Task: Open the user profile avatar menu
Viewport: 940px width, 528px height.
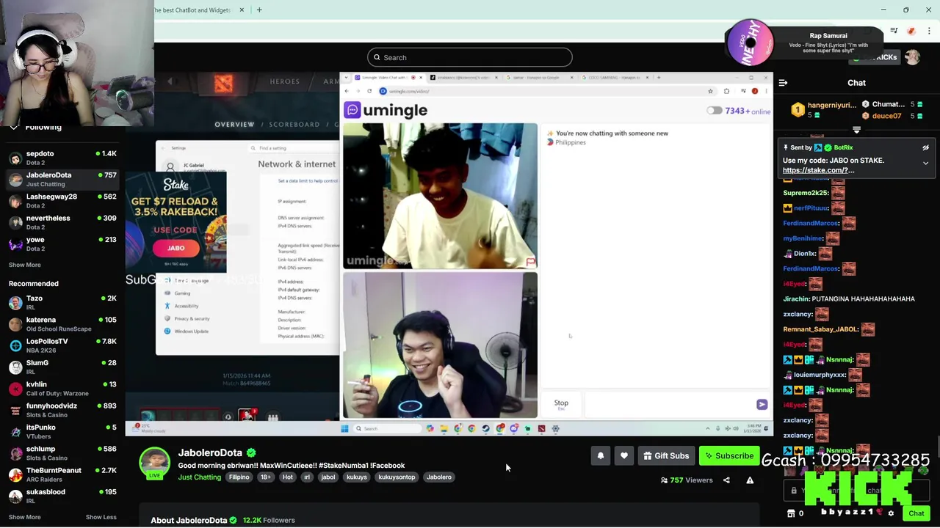Action: click(912, 57)
